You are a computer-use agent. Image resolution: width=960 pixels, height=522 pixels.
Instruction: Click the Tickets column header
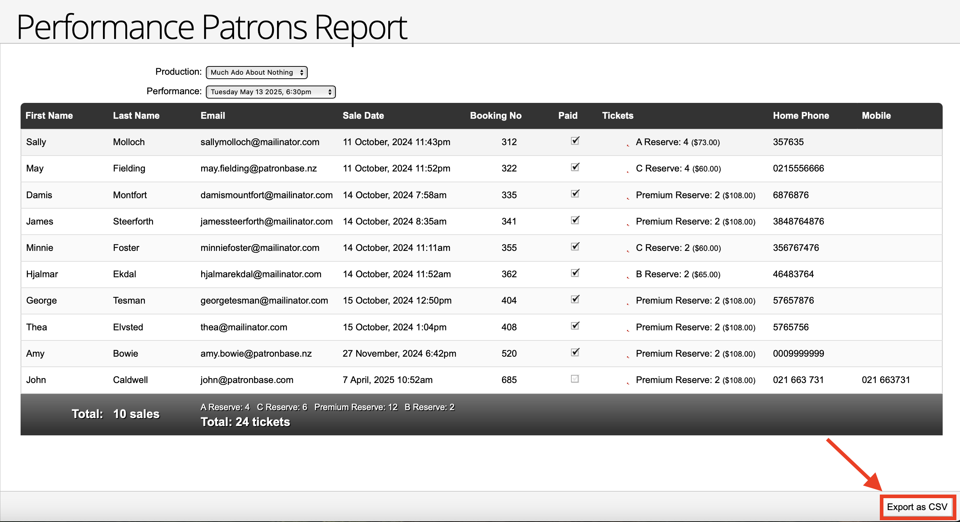(x=618, y=116)
